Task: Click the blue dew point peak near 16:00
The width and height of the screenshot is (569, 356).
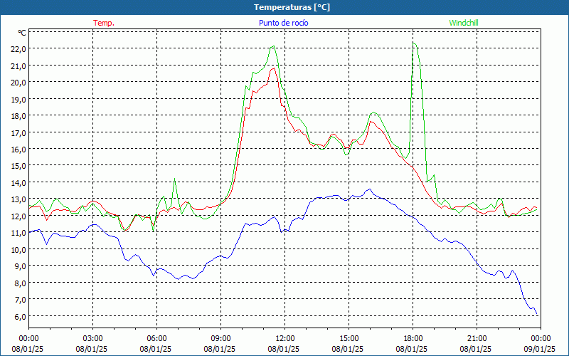Action: 369,189
